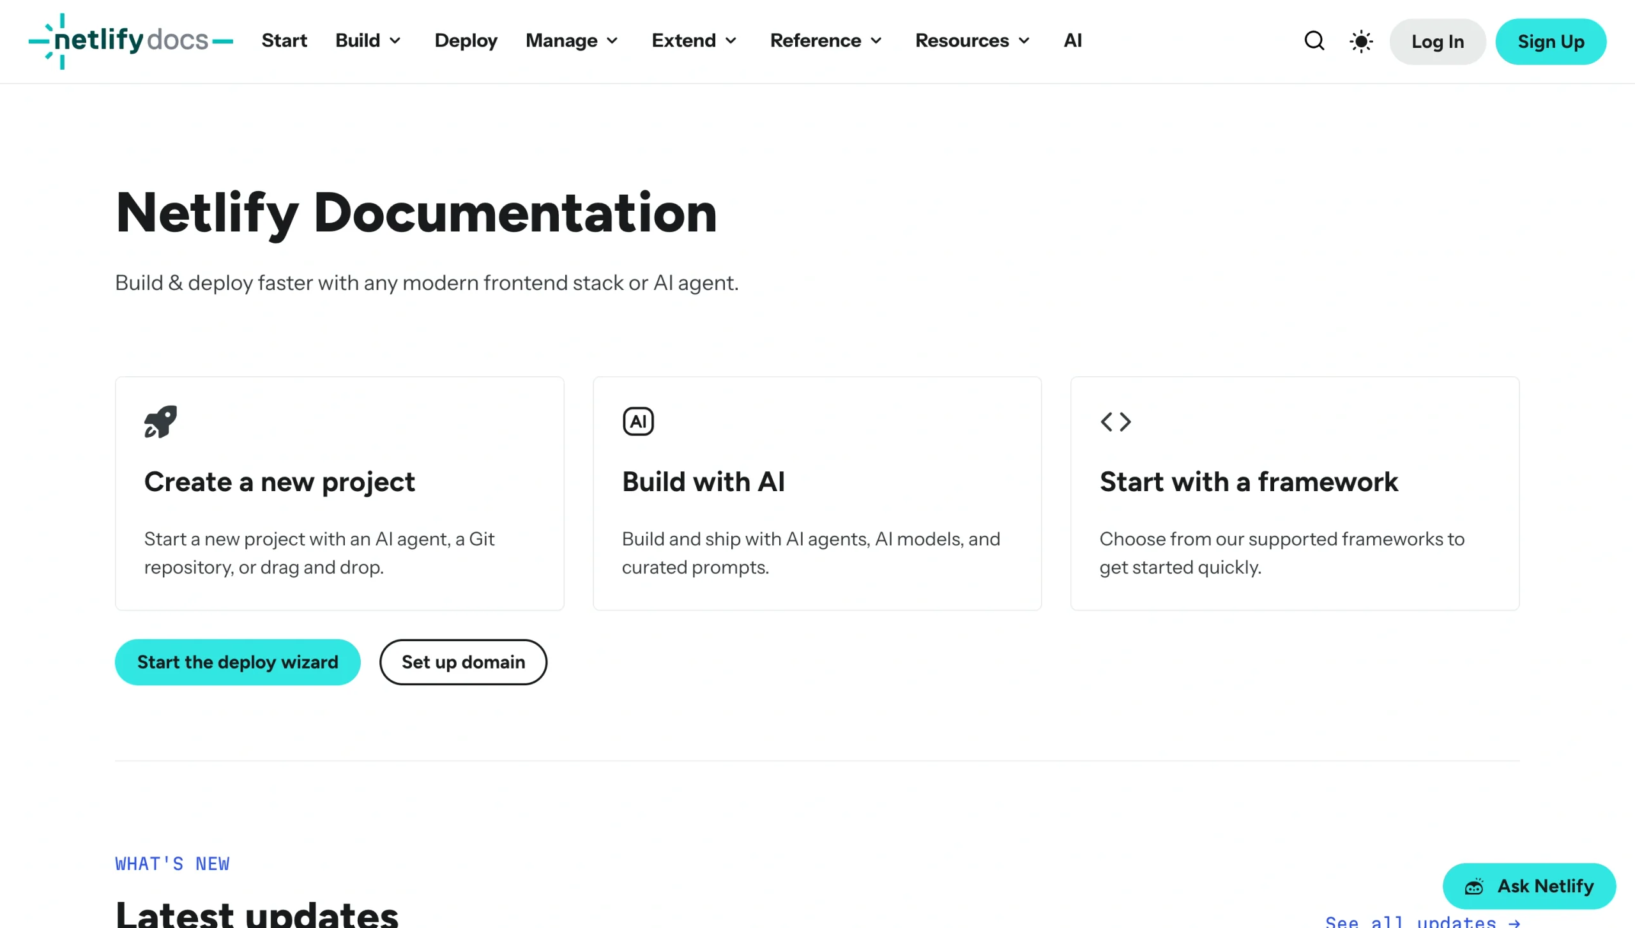This screenshot has height=928, width=1635.
Task: Expand the Build menu chevron
Action: [395, 41]
